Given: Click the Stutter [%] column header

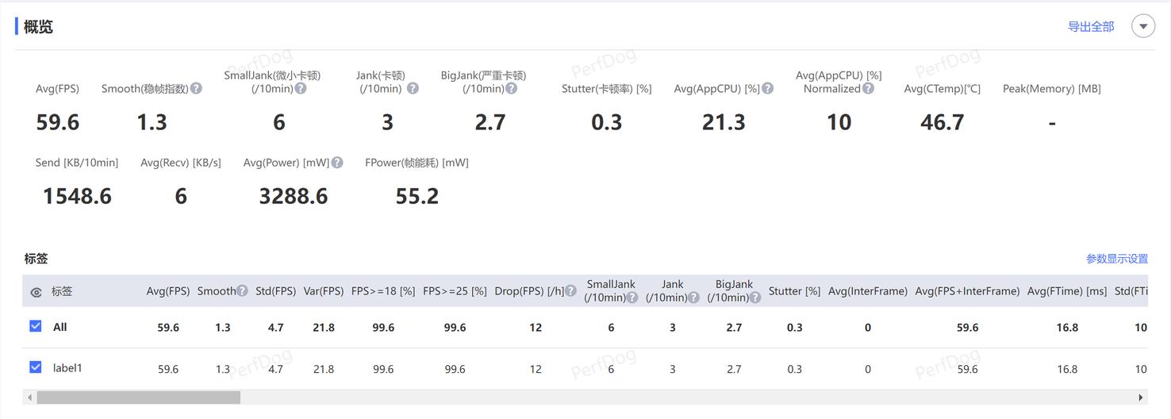Looking at the screenshot, I should [794, 291].
